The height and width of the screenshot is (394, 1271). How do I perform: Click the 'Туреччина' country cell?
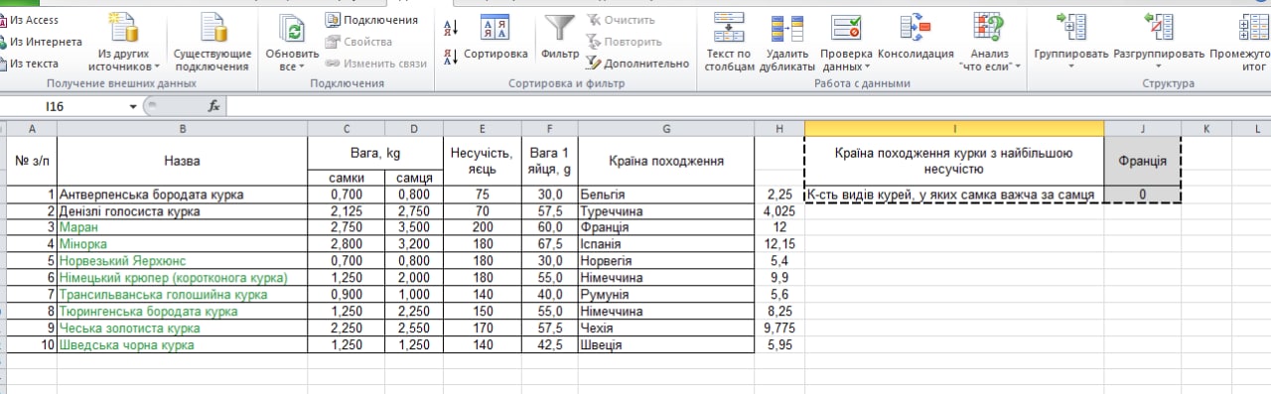[x=665, y=211]
